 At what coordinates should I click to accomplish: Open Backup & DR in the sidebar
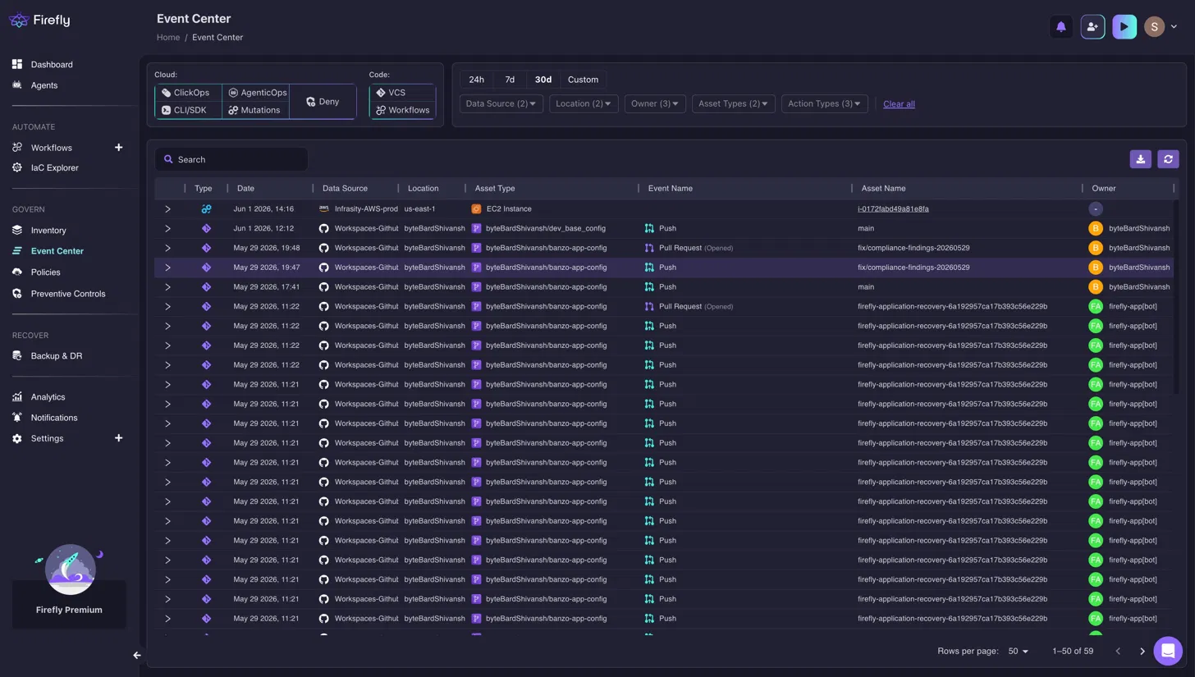(57, 356)
